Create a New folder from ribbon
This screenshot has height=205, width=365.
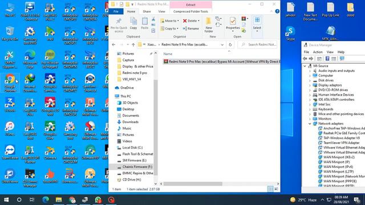coord(209,25)
